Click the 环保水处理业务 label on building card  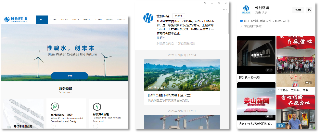[23, 127]
